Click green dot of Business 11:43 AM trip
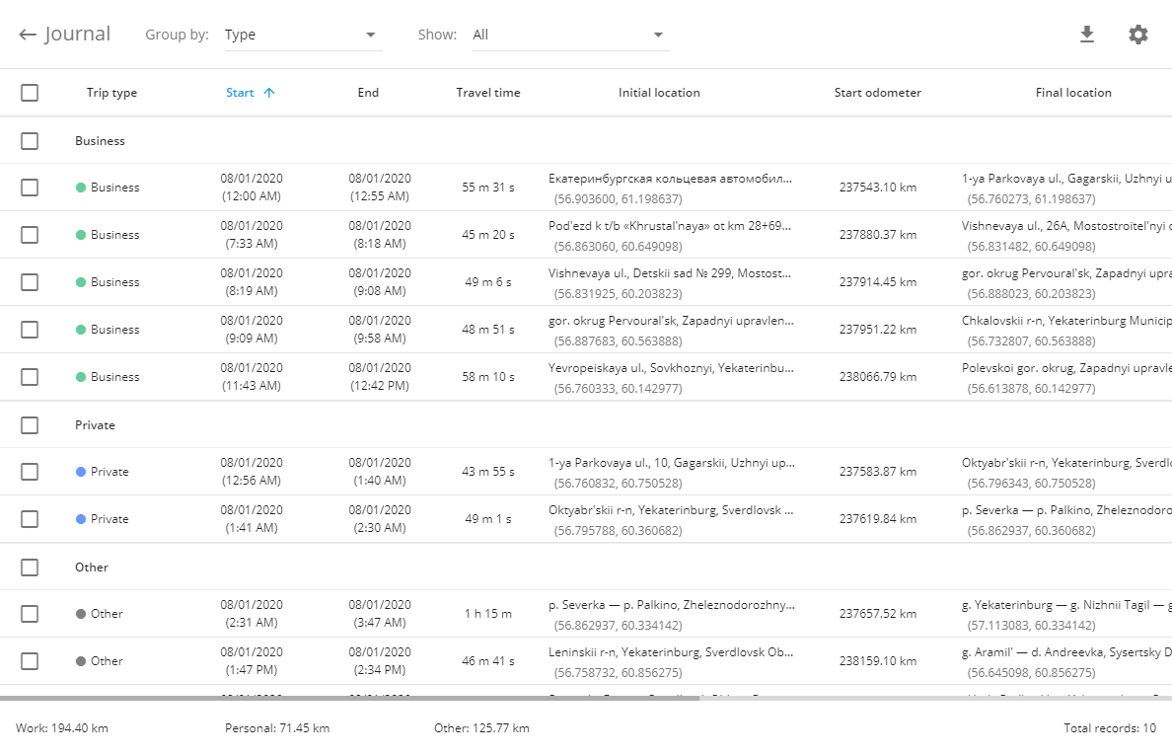Viewport: 1172px width, 756px height. pyautogui.click(x=81, y=377)
